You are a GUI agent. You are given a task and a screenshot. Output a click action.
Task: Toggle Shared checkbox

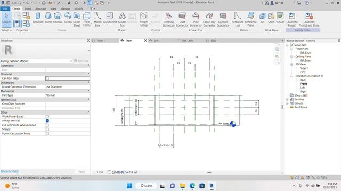[47, 129]
